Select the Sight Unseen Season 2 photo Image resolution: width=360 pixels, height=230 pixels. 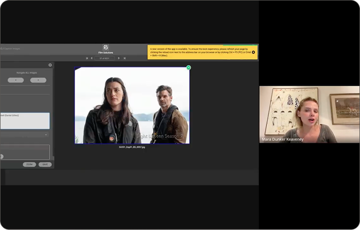(132, 105)
